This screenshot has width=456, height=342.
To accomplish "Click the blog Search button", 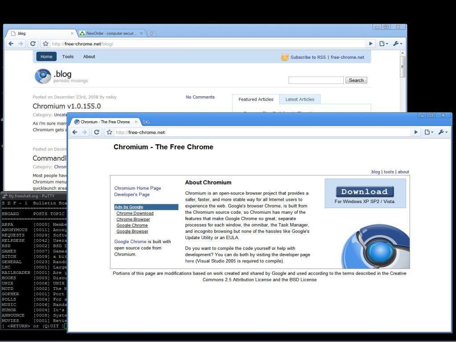I will point(356,80).
